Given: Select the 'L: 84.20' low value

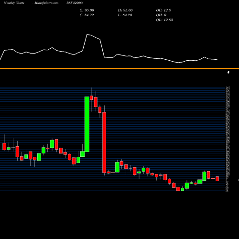Looking at the screenshot, I should (125, 15).
